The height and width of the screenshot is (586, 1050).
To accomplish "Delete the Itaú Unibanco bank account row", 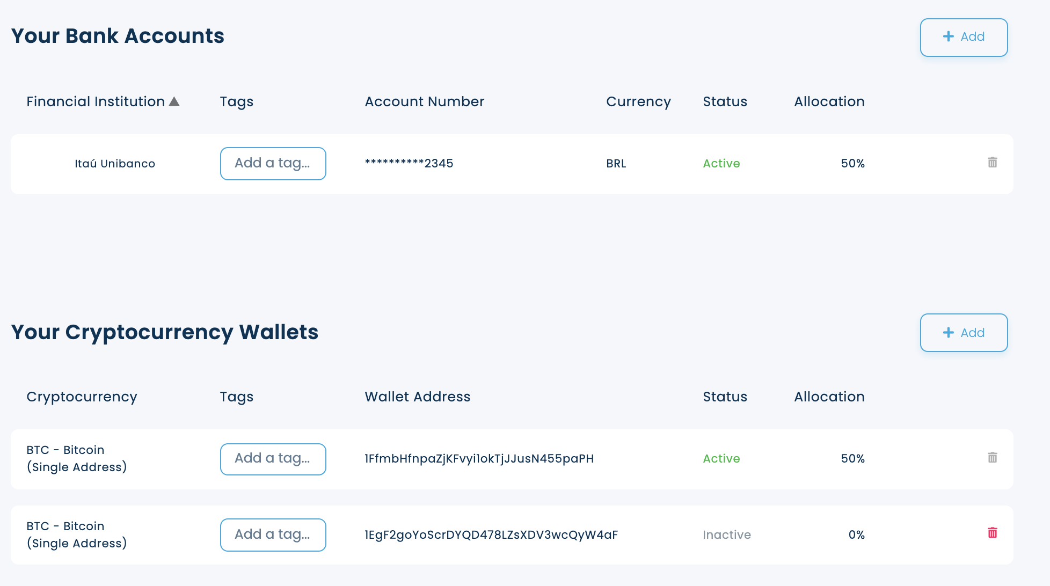I will coord(992,163).
